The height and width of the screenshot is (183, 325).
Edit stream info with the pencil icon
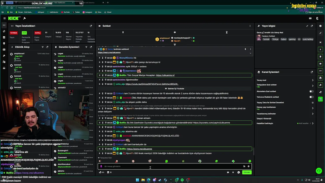(307, 26)
